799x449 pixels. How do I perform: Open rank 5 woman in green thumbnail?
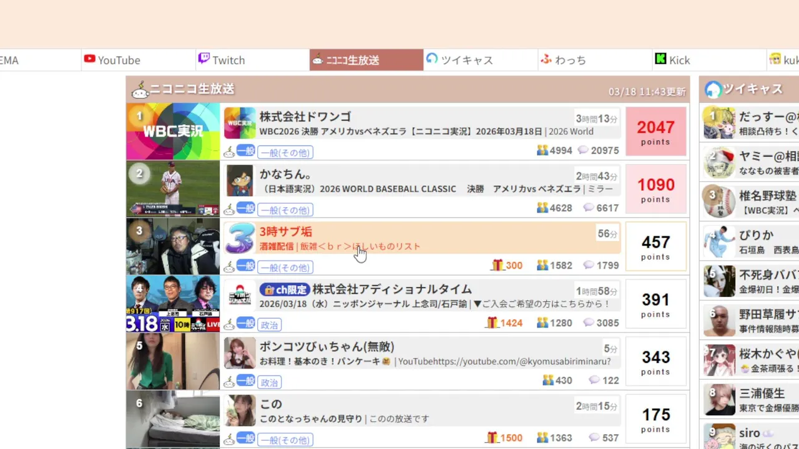click(x=173, y=362)
